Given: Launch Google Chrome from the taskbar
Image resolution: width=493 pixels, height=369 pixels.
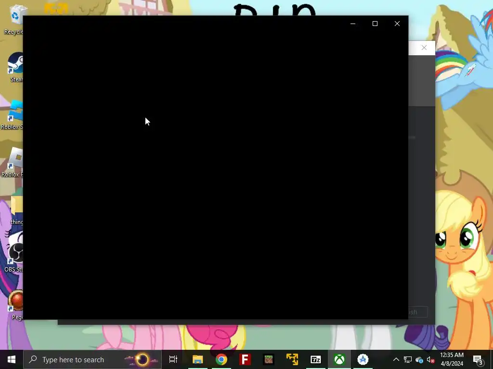Looking at the screenshot, I should 221,359.
